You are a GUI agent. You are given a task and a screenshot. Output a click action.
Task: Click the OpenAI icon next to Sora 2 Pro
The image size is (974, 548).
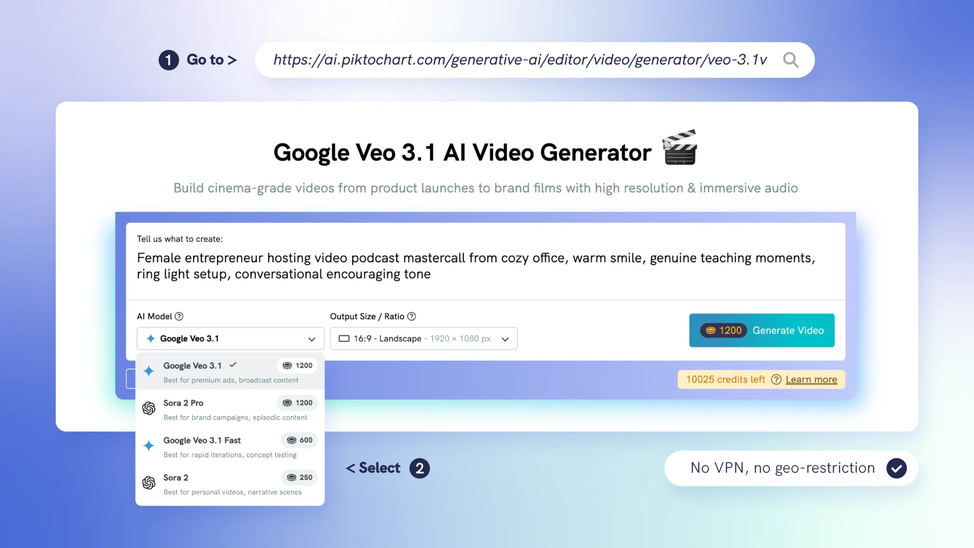click(149, 408)
